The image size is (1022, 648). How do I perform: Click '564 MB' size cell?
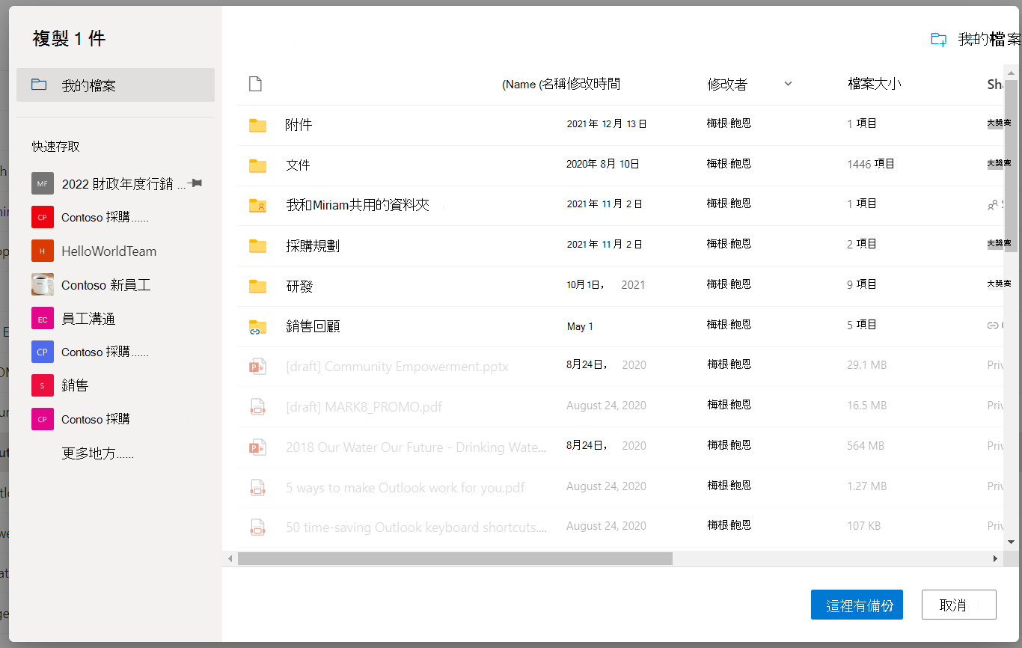click(x=866, y=446)
